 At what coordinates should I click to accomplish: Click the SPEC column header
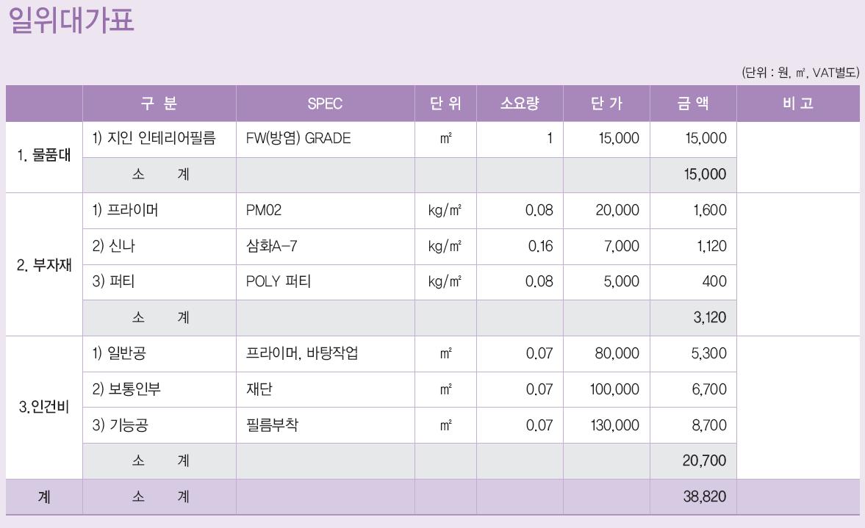pyautogui.click(x=326, y=103)
